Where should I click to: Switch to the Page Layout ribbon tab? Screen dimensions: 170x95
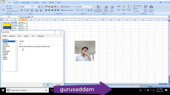(x=26, y=2)
